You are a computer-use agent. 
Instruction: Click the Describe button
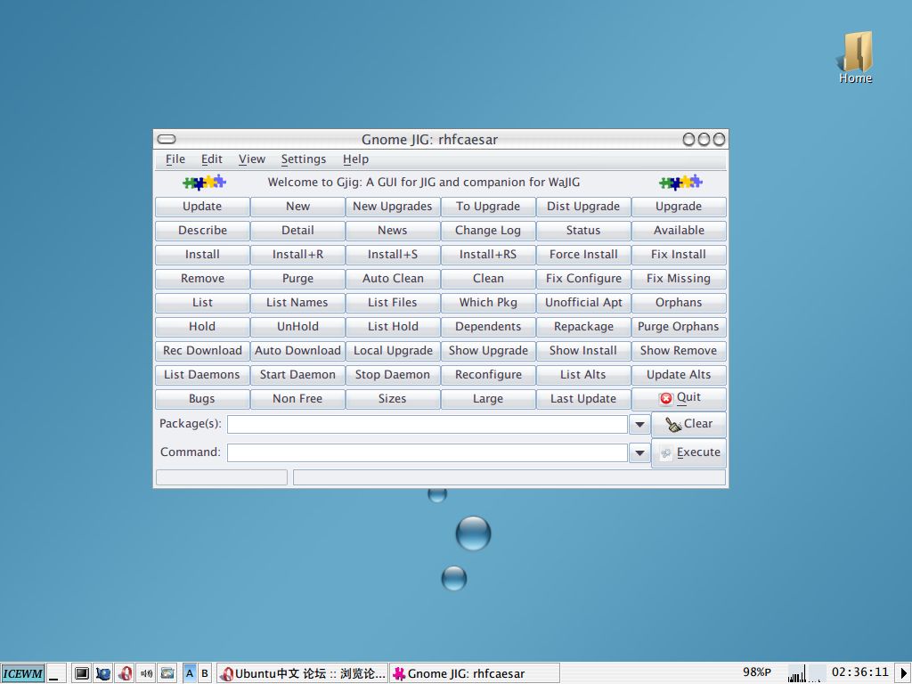click(x=202, y=231)
